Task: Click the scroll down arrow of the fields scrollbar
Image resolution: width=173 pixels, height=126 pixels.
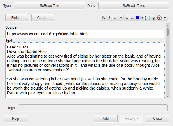Action: click(168, 96)
